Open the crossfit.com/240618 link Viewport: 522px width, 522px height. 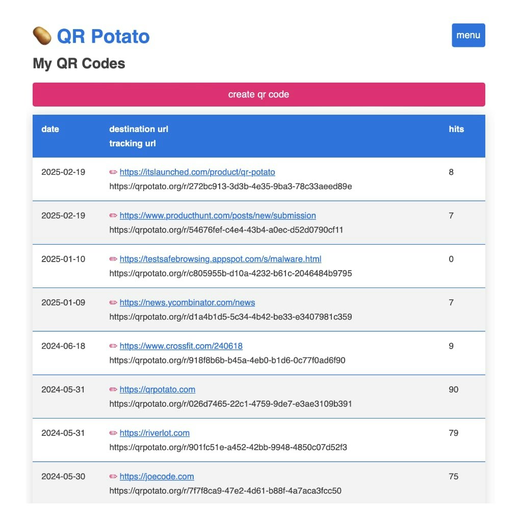click(x=181, y=346)
